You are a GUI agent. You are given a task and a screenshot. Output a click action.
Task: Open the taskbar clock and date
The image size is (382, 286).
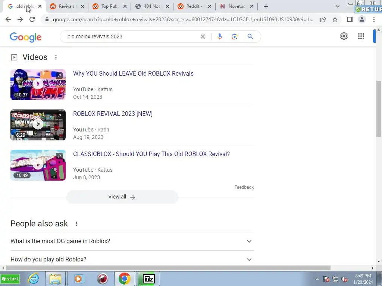coord(363,279)
